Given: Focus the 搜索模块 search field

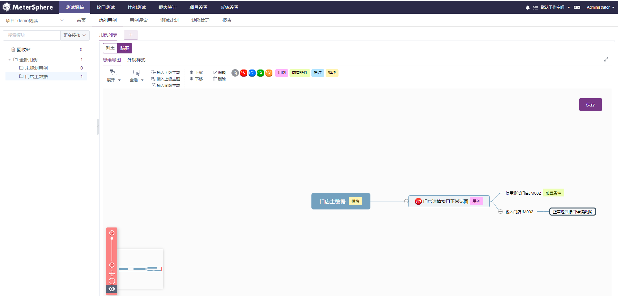Looking at the screenshot, I should tap(32, 35).
